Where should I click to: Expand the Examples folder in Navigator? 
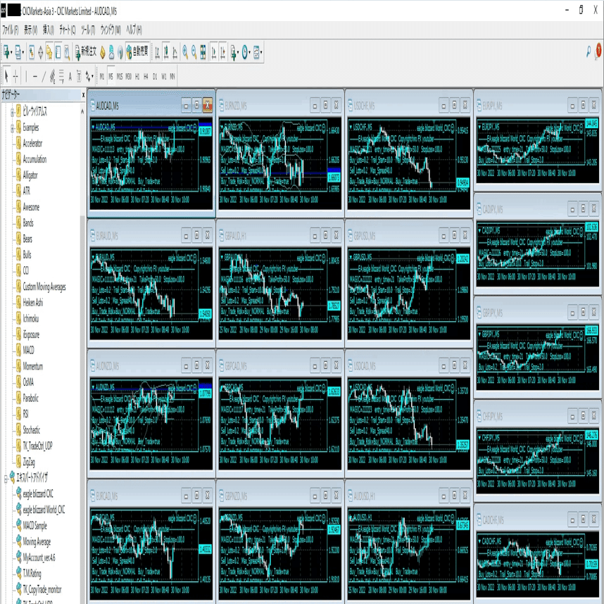tap(12, 128)
